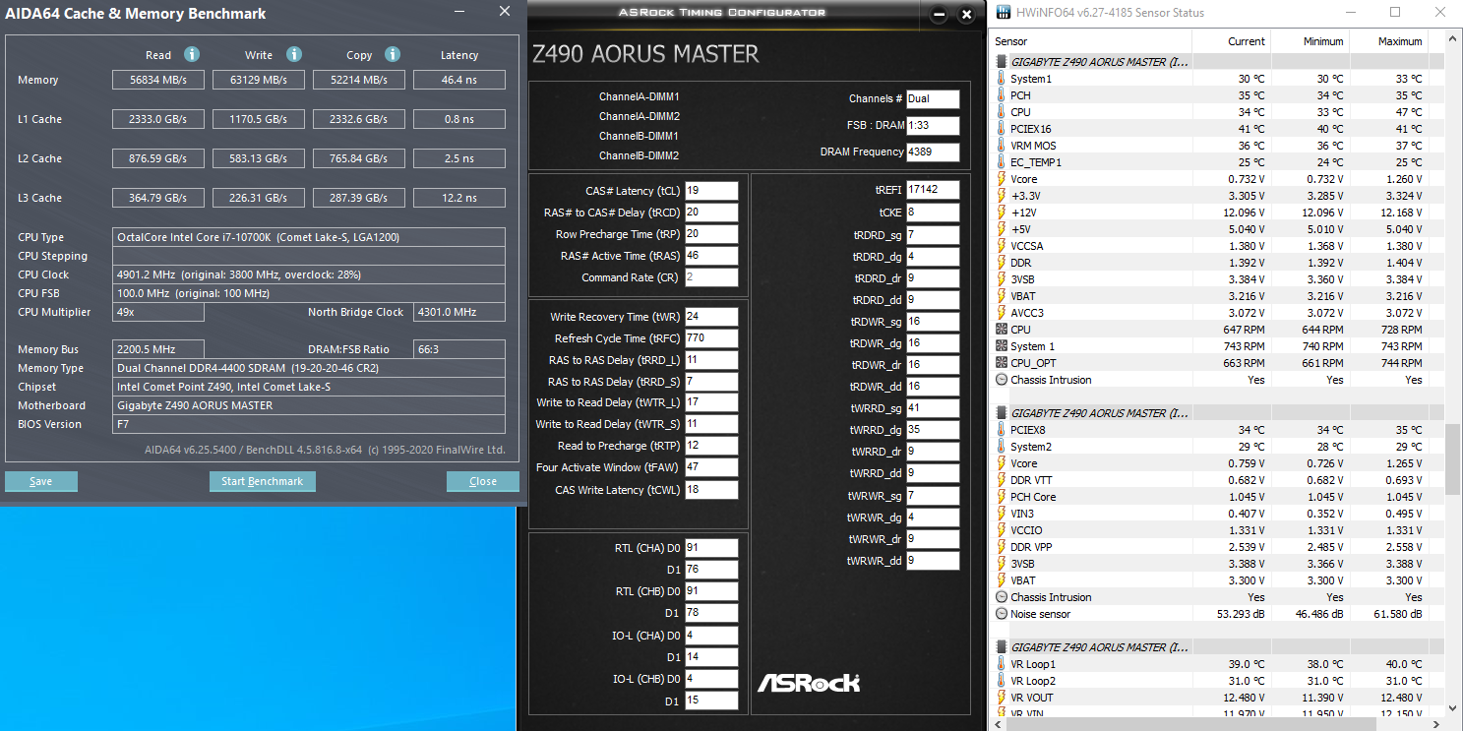Click the VR VOUT lightning icon

point(1002,698)
